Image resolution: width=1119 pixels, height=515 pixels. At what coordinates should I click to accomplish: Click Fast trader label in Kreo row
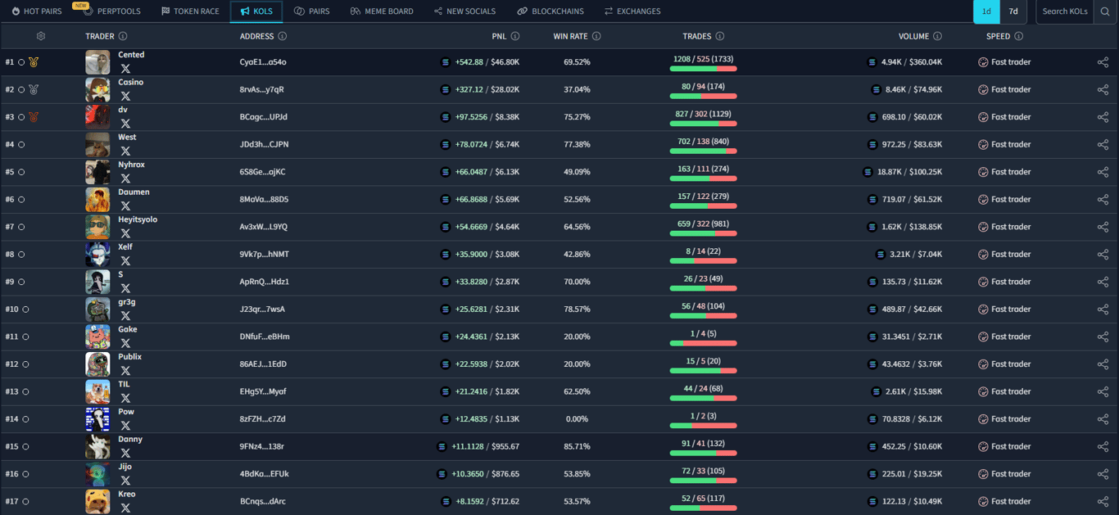[1011, 501]
